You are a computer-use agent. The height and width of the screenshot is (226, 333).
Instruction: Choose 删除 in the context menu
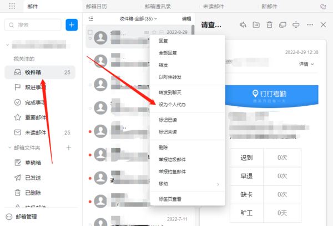(x=188, y=148)
